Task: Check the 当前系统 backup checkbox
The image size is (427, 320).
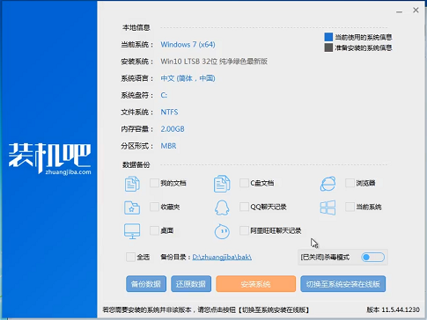Action: point(350,207)
